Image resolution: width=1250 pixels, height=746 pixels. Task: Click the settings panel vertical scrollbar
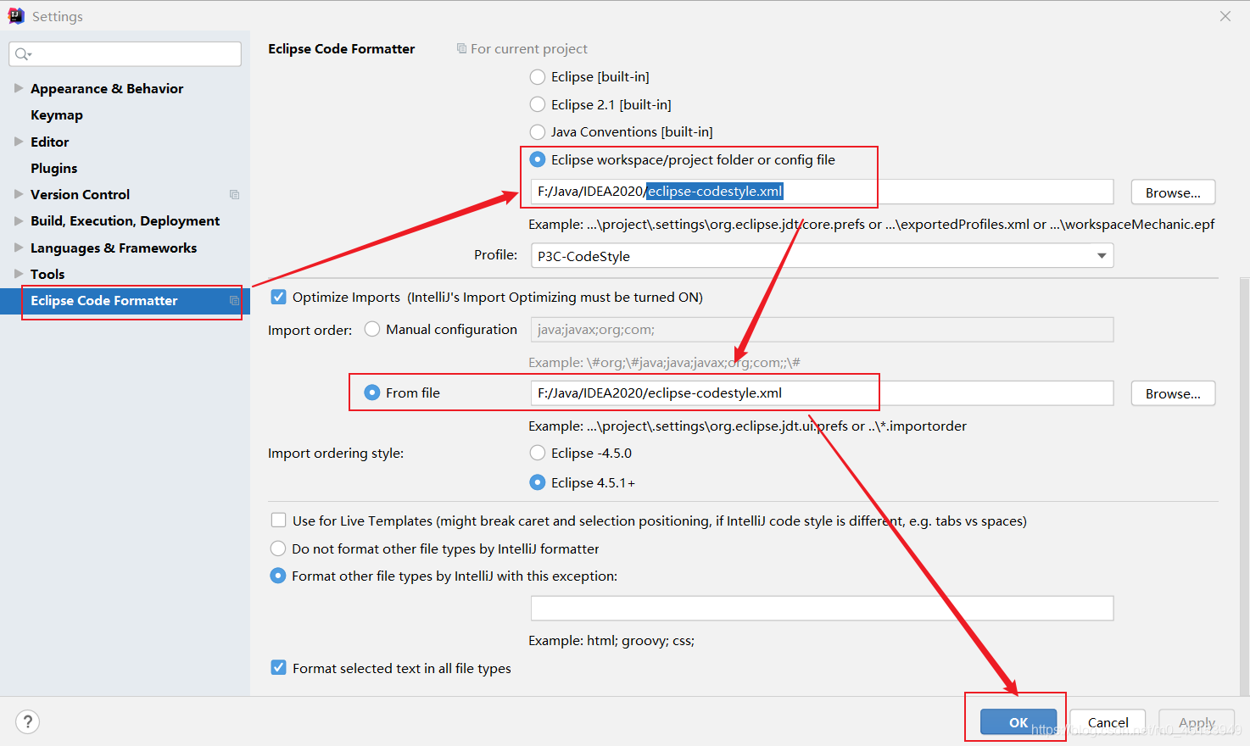point(1244,486)
